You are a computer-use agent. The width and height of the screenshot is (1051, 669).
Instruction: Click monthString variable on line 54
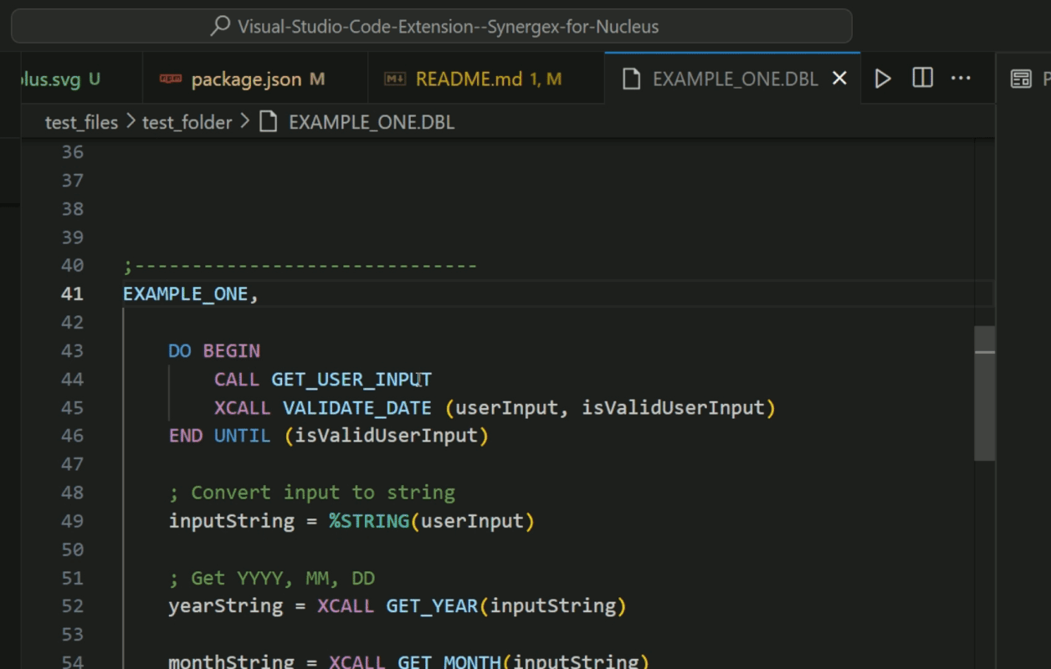tap(231, 661)
